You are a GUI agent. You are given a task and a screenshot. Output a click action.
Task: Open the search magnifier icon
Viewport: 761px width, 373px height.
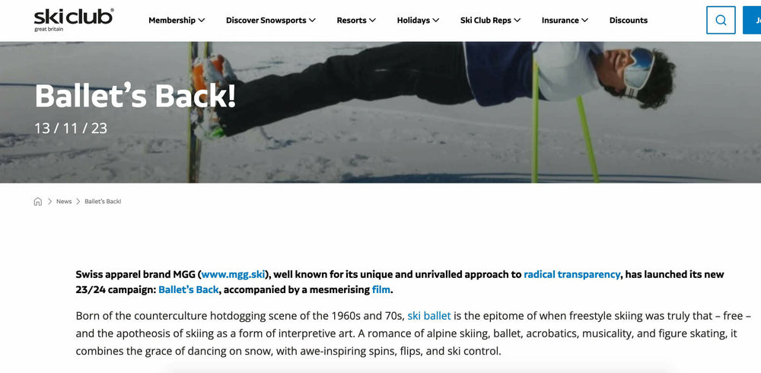tap(721, 20)
